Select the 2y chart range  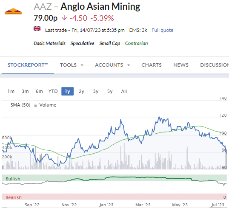pos(81,91)
